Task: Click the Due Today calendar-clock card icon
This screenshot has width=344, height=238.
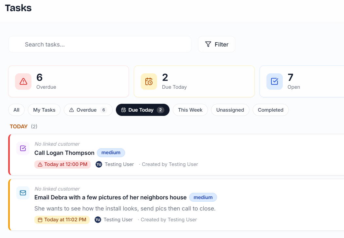Action: (x=149, y=82)
